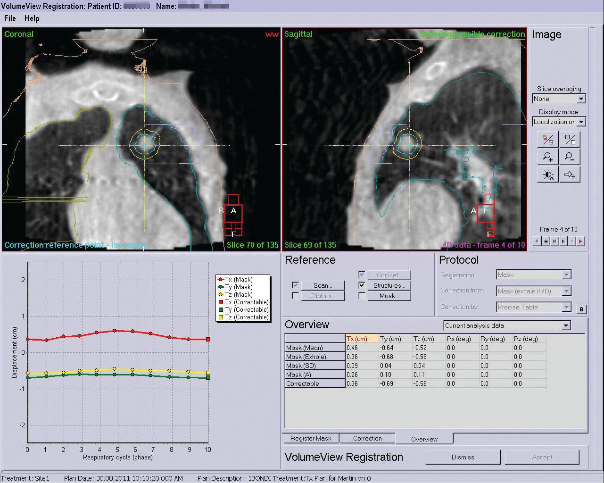Click the Dismiss button

(x=463, y=457)
